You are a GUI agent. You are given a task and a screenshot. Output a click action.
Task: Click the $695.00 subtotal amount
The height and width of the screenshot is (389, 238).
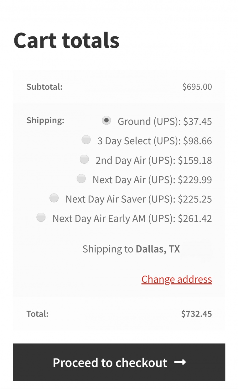pyautogui.click(x=197, y=87)
